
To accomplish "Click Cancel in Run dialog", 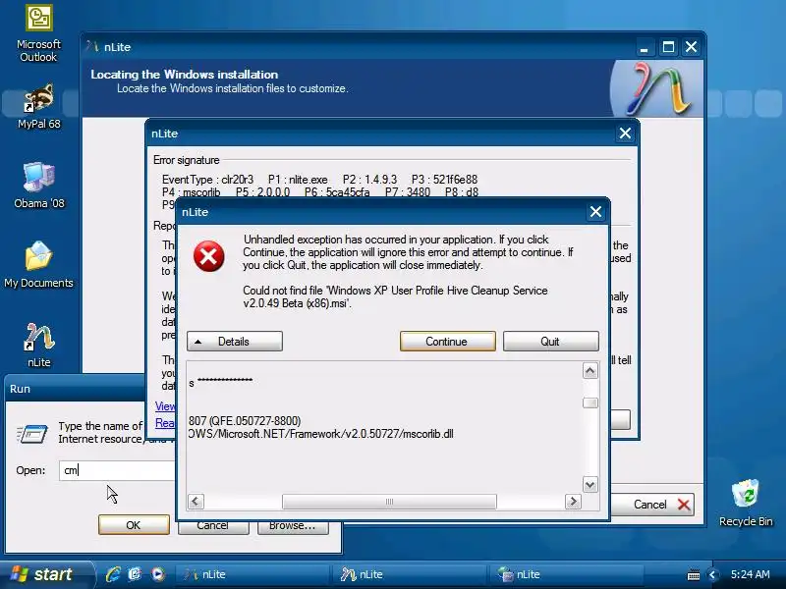I will [213, 526].
